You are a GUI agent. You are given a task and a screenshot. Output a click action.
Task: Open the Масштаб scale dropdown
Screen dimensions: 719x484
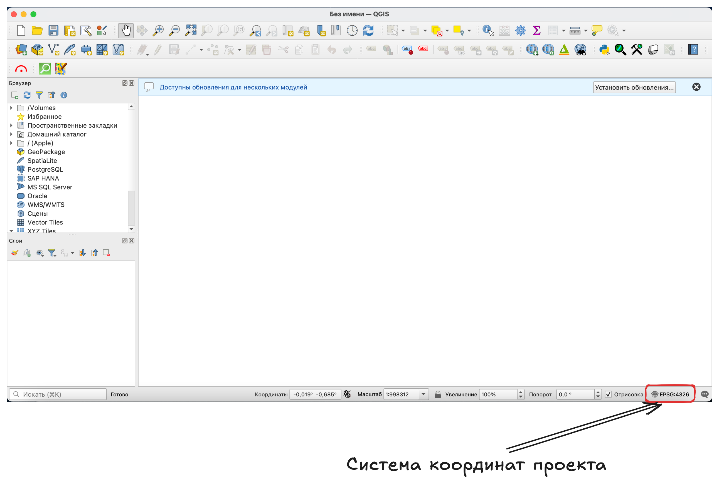point(423,394)
